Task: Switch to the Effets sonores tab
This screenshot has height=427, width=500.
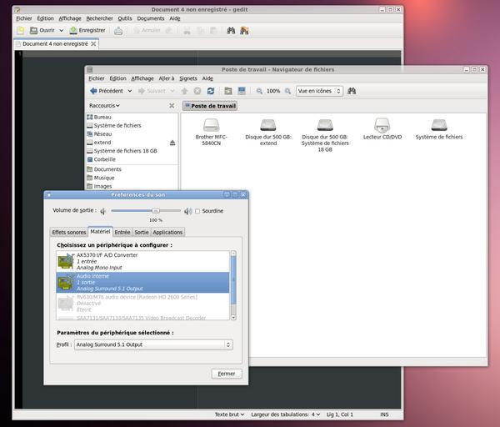Action: [68, 233]
